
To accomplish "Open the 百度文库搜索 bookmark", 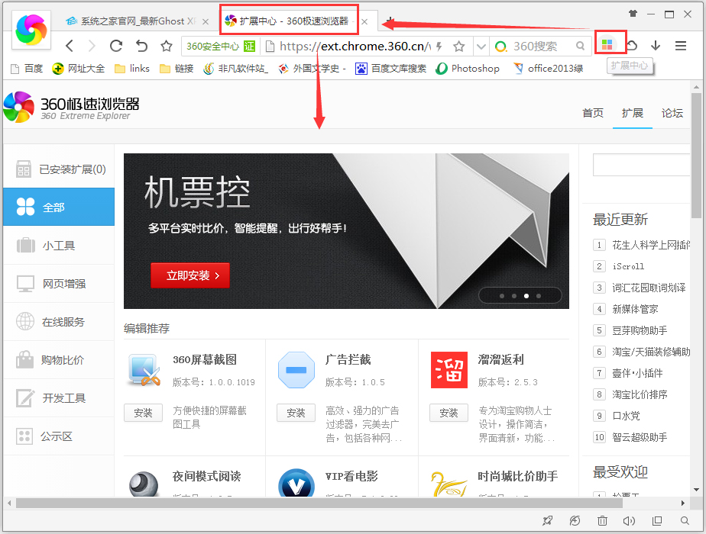I will point(391,69).
